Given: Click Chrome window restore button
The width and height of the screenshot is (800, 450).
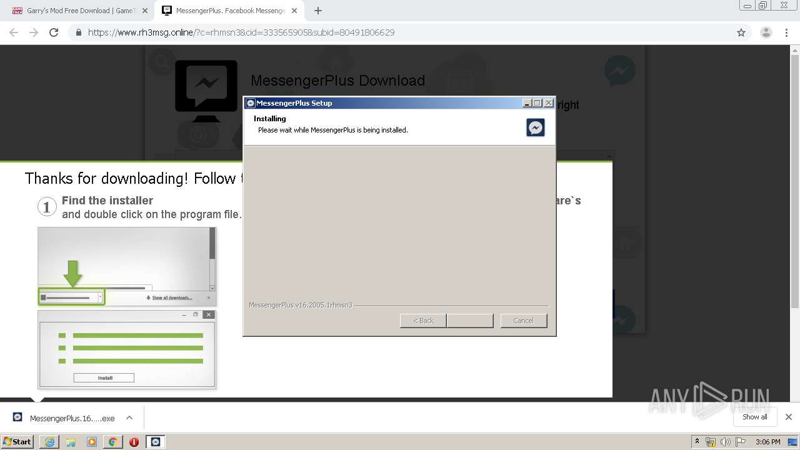Looking at the screenshot, I should coord(763,5).
